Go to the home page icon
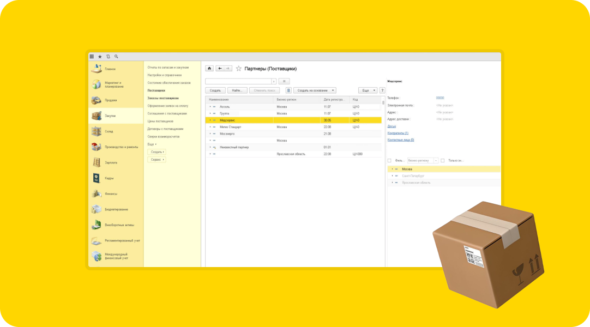This screenshot has height=327, width=590. point(209,69)
